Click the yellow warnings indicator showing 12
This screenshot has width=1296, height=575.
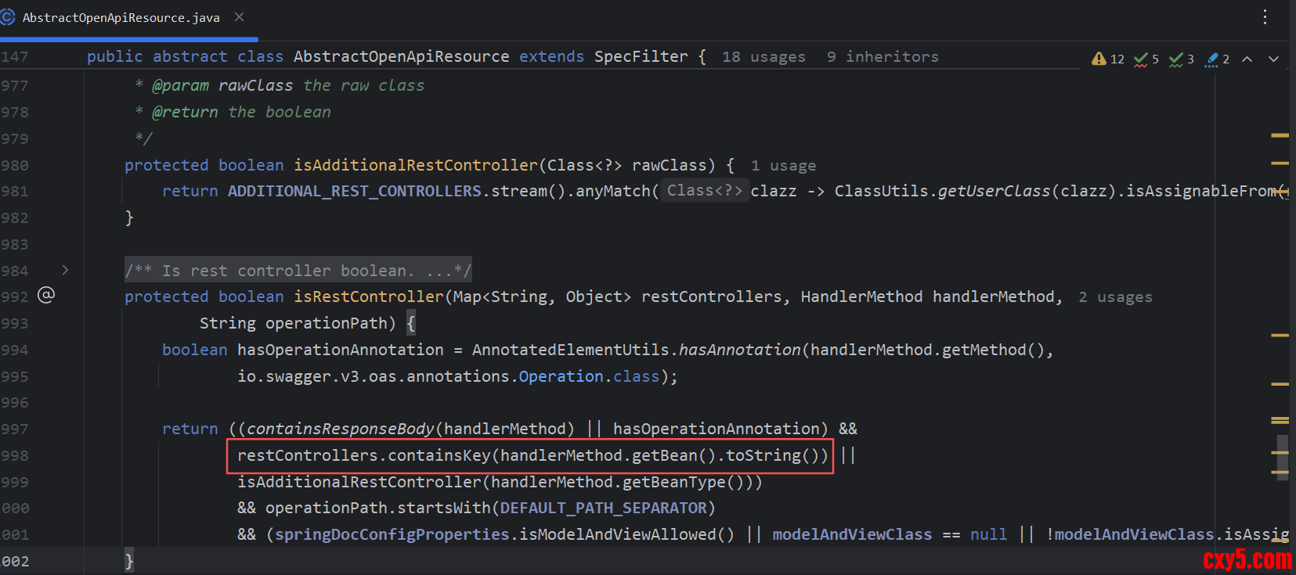click(1107, 59)
